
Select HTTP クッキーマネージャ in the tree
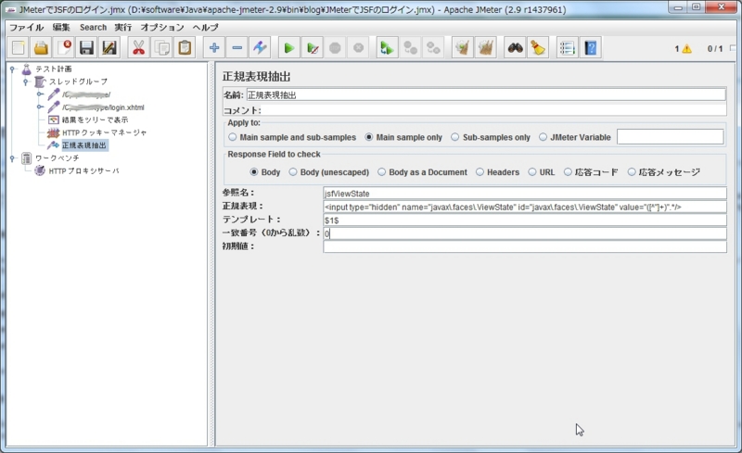104,132
